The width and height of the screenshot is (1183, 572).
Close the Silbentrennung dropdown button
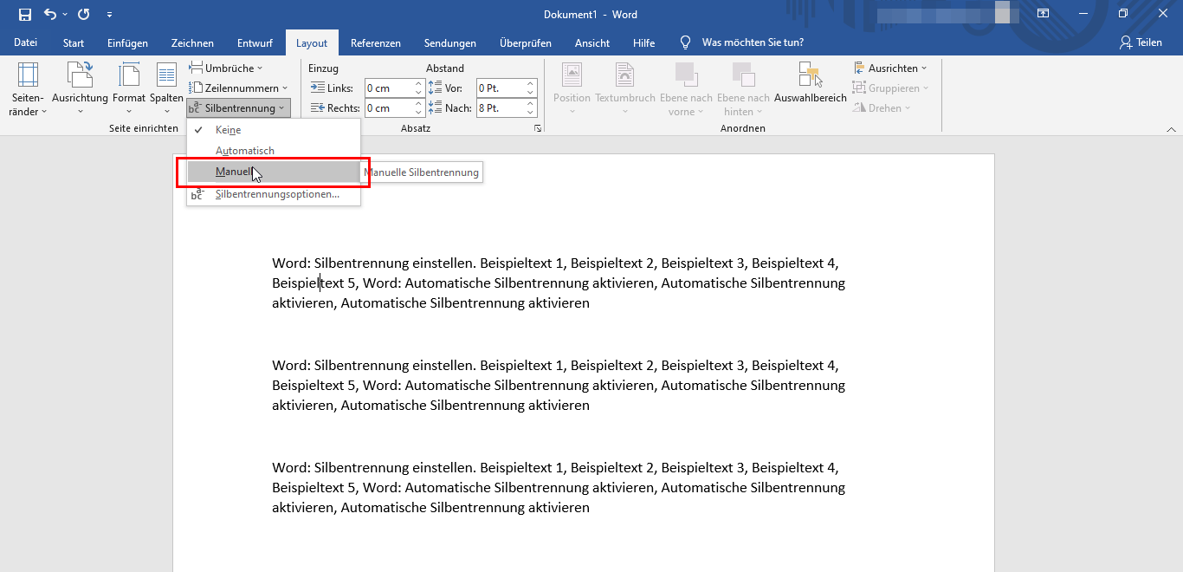click(x=238, y=107)
